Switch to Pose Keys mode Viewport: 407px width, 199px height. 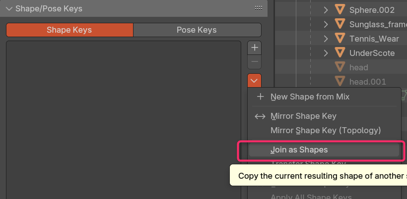point(197,30)
